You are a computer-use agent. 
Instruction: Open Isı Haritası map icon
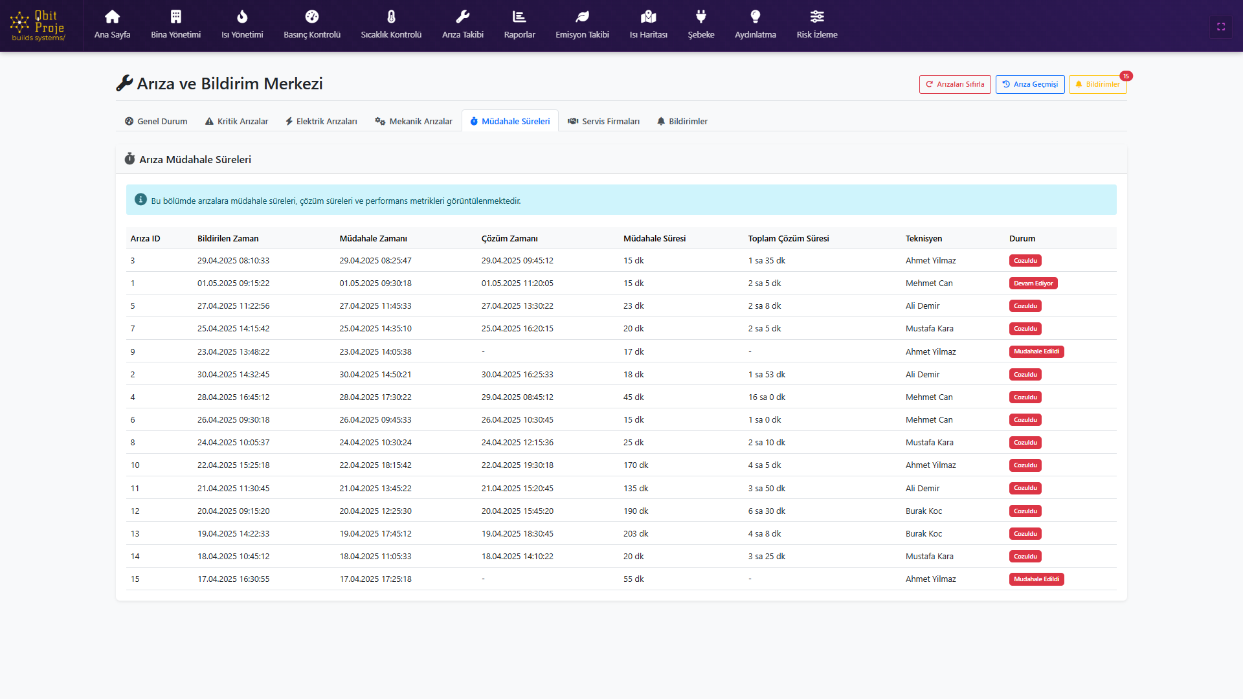(x=648, y=17)
